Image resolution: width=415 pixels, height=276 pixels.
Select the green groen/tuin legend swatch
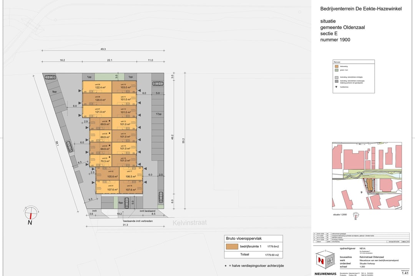click(336, 70)
